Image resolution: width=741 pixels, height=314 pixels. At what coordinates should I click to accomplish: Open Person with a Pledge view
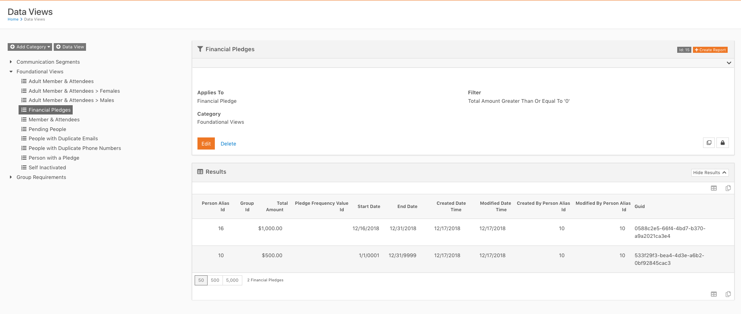pyautogui.click(x=54, y=158)
